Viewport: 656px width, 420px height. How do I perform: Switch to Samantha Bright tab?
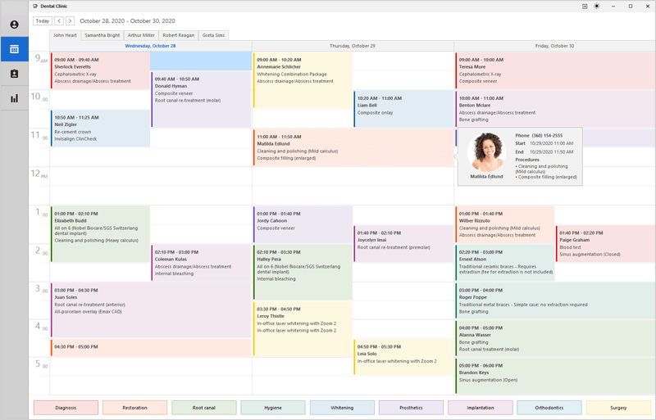click(102, 35)
